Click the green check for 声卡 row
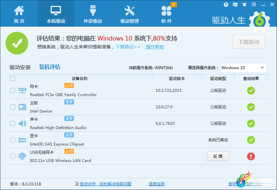 [251, 123]
